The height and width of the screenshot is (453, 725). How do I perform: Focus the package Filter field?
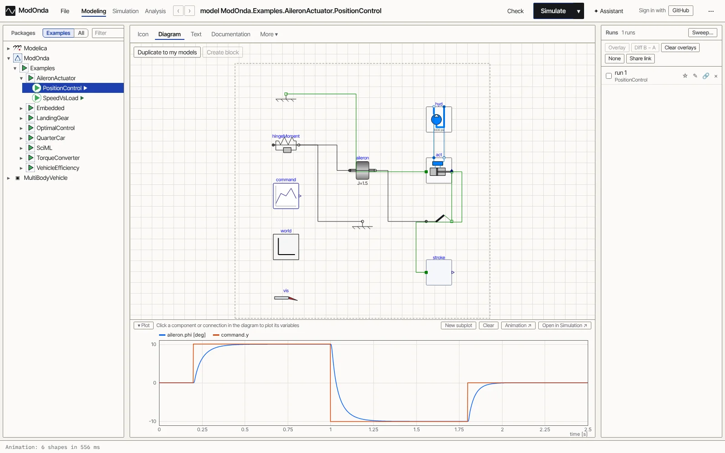click(108, 33)
